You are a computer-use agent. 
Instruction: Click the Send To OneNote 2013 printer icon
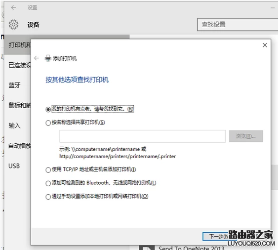click(x=147, y=248)
